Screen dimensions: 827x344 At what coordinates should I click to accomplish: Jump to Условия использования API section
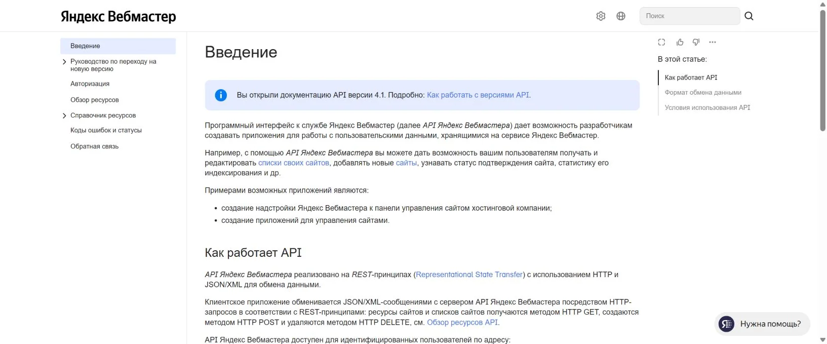point(707,107)
